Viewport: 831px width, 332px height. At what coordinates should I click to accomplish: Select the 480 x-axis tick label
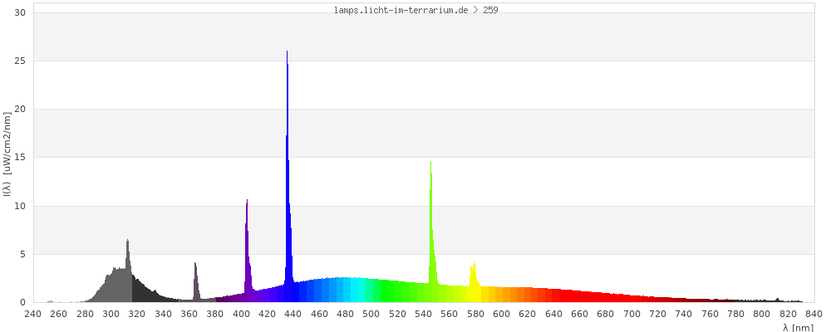point(345,314)
